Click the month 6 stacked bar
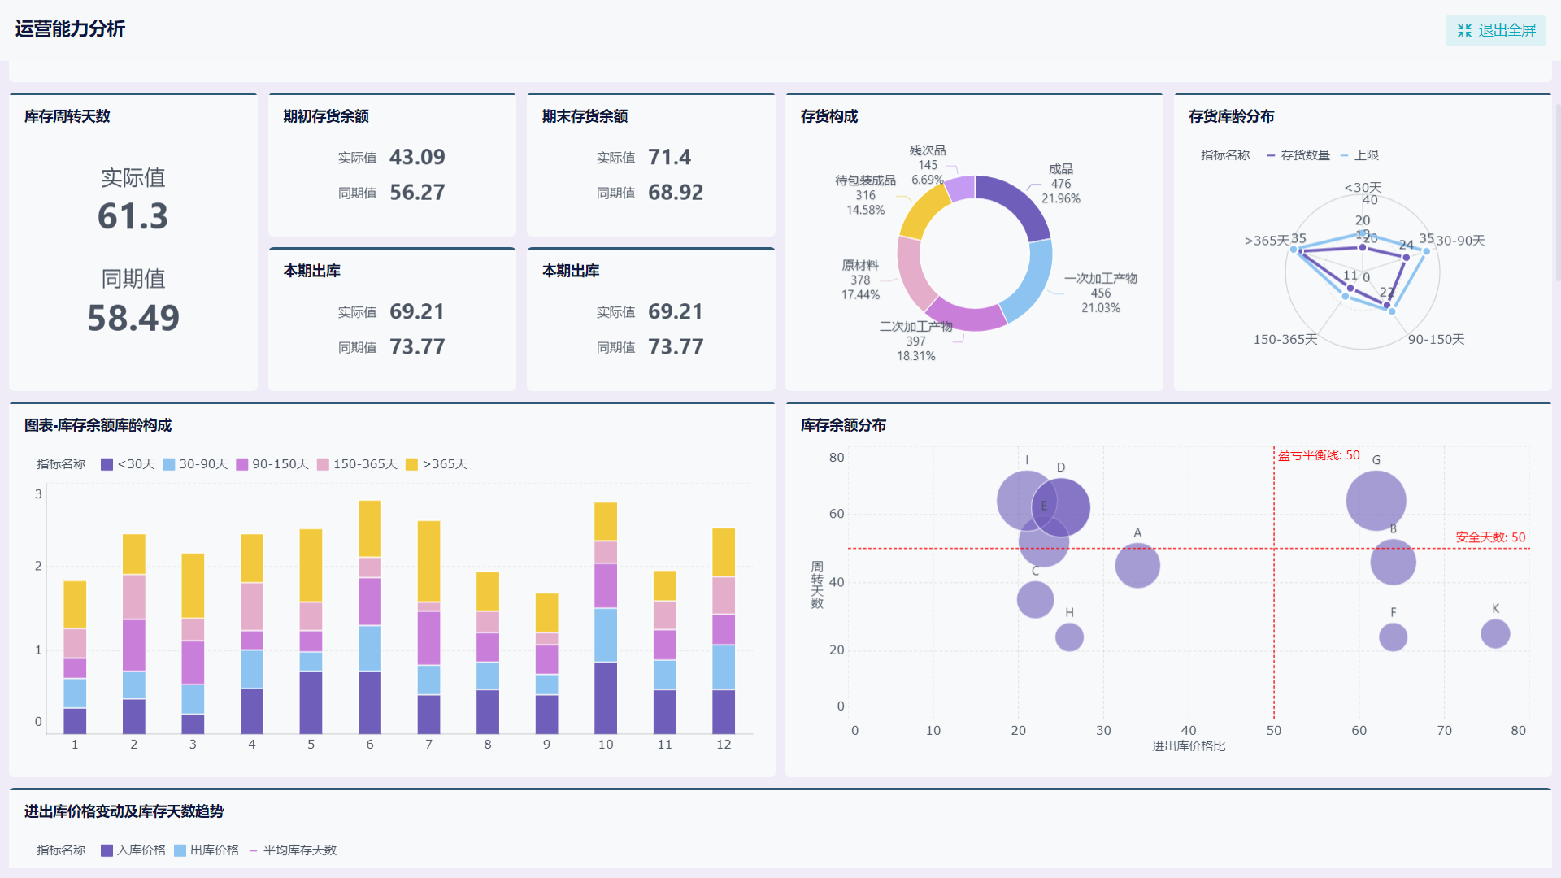Screen dimensions: 1561x878 pos(370,618)
